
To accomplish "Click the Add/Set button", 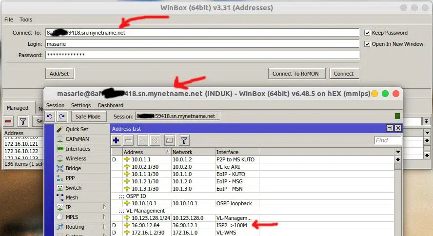I will click(59, 74).
